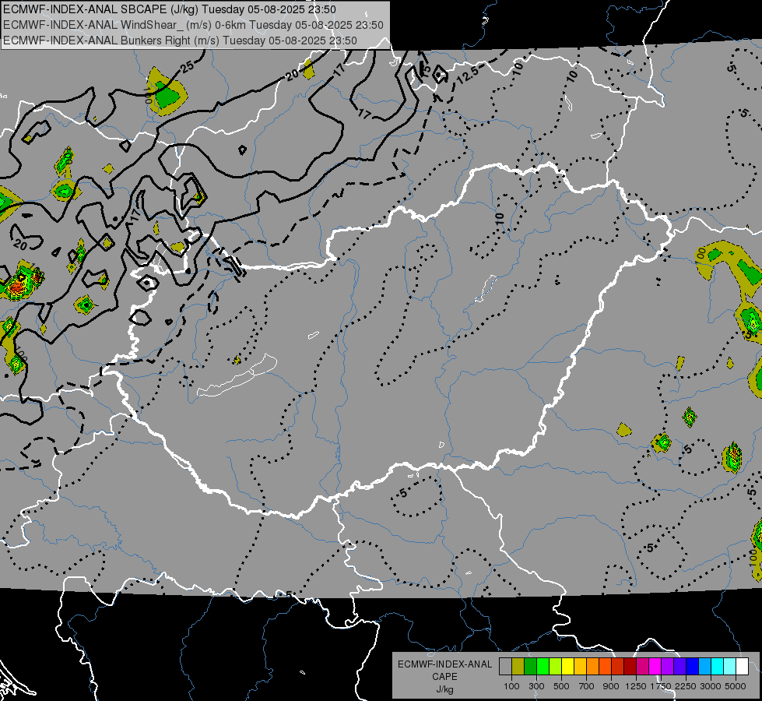Click the 2250 value on the legend scale
The image size is (762, 701).
click(686, 686)
